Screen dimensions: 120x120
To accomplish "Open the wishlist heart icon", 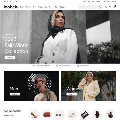I will coord(110,7).
